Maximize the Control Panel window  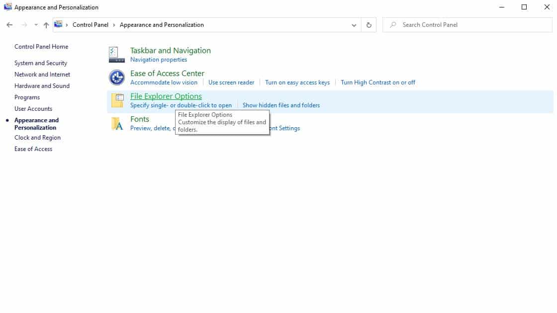(524, 7)
